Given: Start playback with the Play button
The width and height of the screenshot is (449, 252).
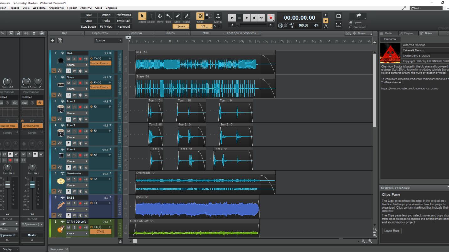Looking at the screenshot, I should pos(247,18).
